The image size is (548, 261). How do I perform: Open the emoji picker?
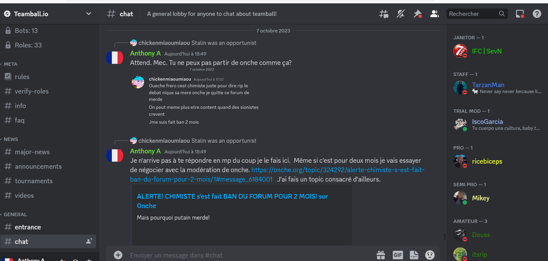[430, 255]
